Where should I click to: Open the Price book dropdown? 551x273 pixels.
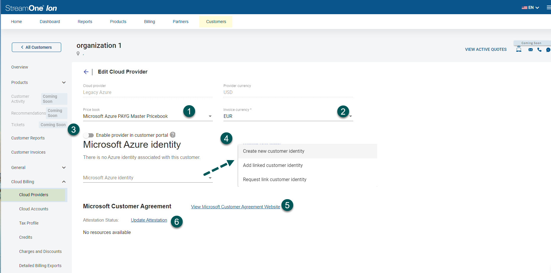[148, 116]
